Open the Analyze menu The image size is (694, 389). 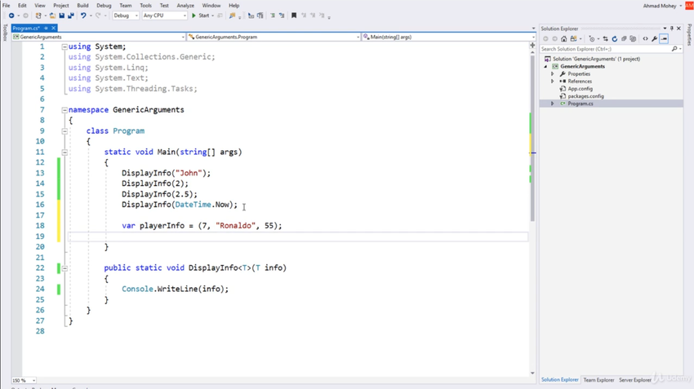[x=185, y=6]
